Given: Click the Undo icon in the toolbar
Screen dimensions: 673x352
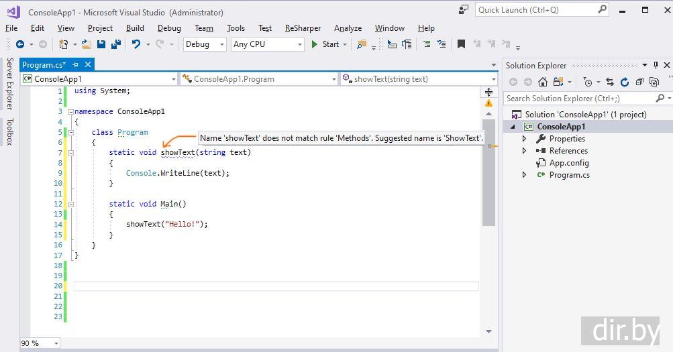Looking at the screenshot, I should (136, 44).
